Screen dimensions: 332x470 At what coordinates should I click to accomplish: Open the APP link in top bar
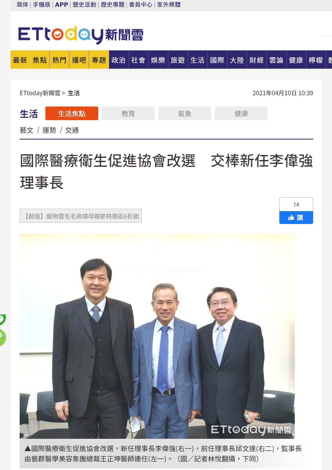coord(62,4)
